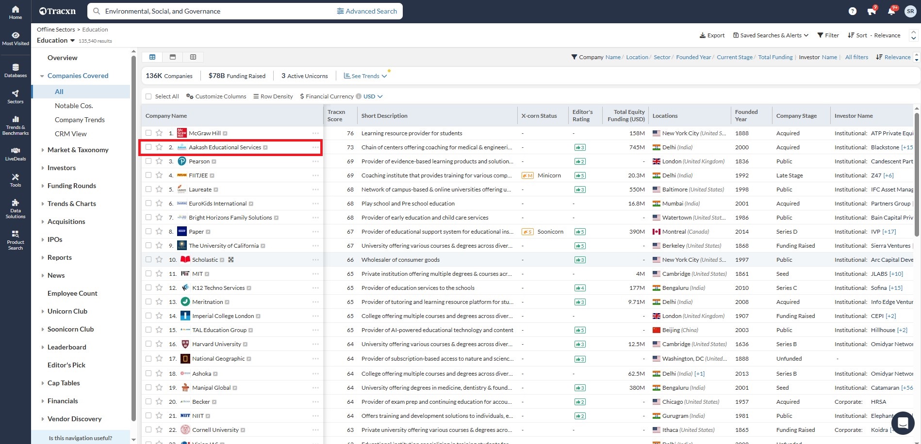The height and width of the screenshot is (444, 921).
Task: Expand Saved Searches & Alerts dropdown
Action: click(771, 35)
